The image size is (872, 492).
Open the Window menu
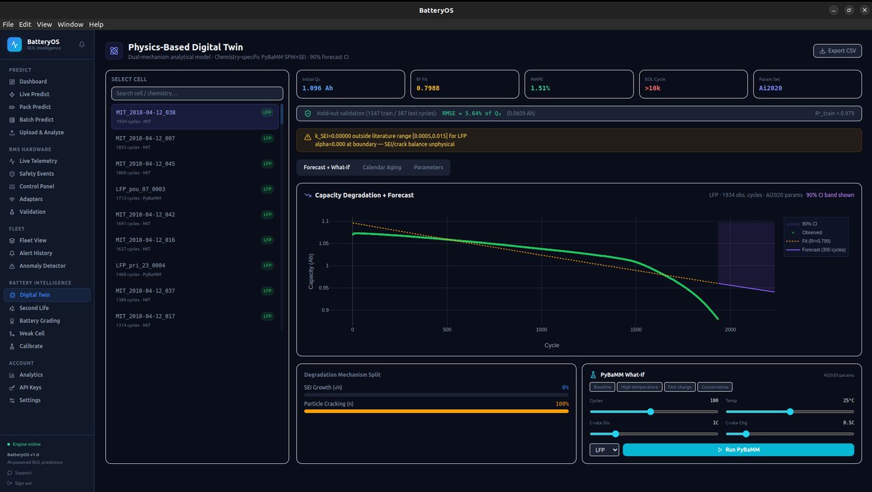[70, 24]
